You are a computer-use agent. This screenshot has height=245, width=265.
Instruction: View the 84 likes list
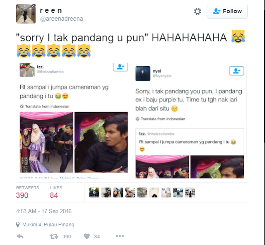[x=56, y=192]
